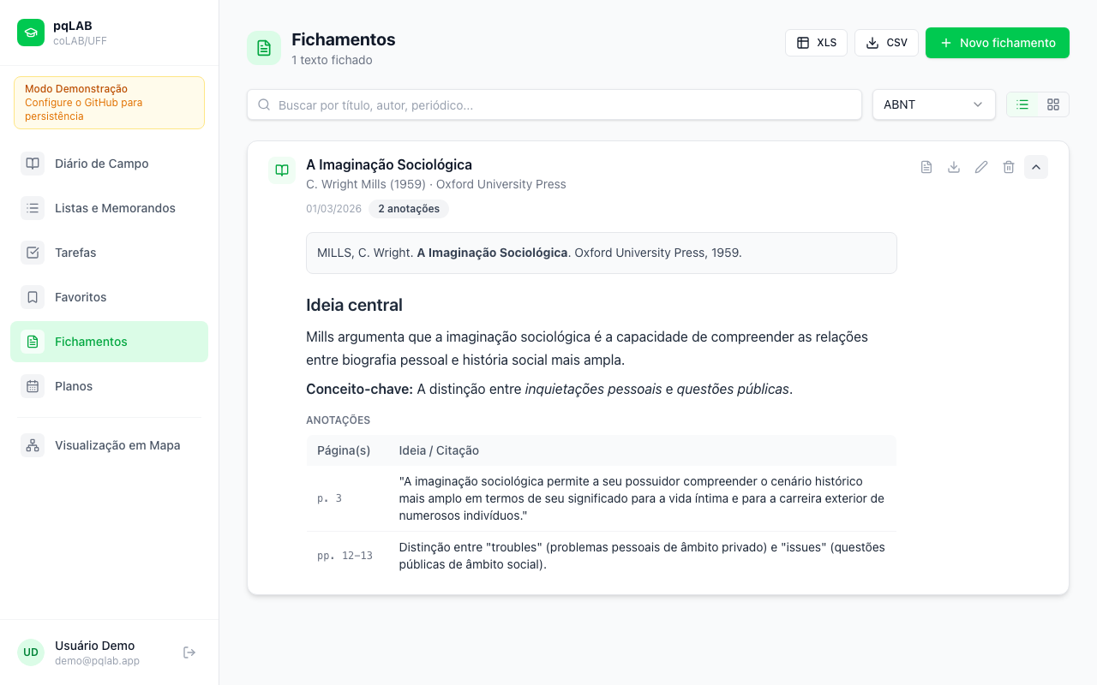Enable list view mode
Screen dimensions: 1097x685
[1022, 104]
